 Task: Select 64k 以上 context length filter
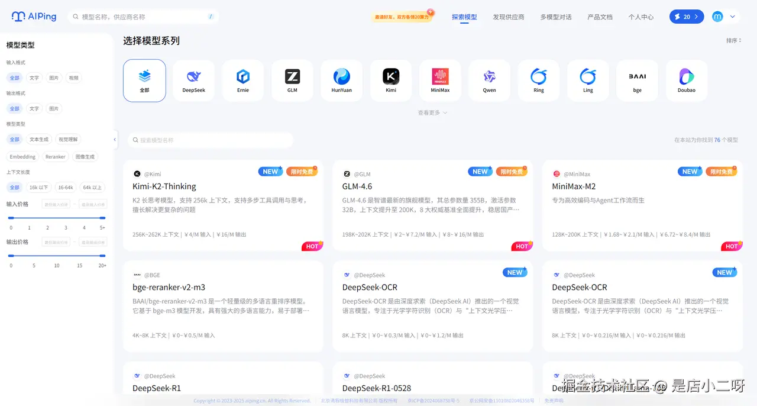[92, 188]
